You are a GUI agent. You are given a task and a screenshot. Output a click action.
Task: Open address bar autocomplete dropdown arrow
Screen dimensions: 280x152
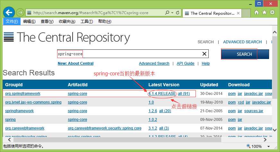172,13
